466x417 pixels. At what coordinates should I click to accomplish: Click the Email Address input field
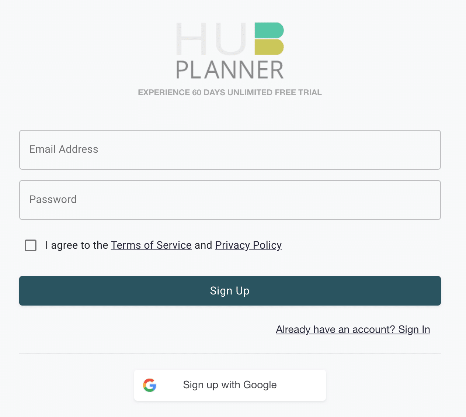tap(230, 150)
